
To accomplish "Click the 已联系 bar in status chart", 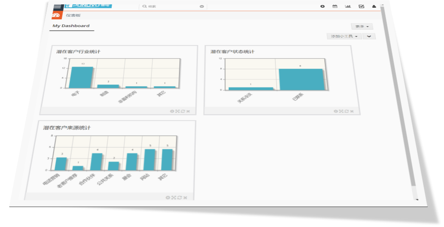I will tap(301, 79).
